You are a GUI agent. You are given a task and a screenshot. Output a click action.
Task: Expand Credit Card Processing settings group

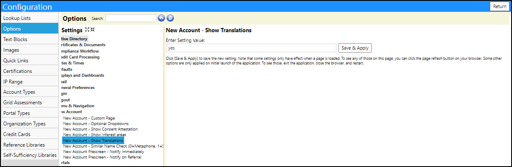click(80, 57)
